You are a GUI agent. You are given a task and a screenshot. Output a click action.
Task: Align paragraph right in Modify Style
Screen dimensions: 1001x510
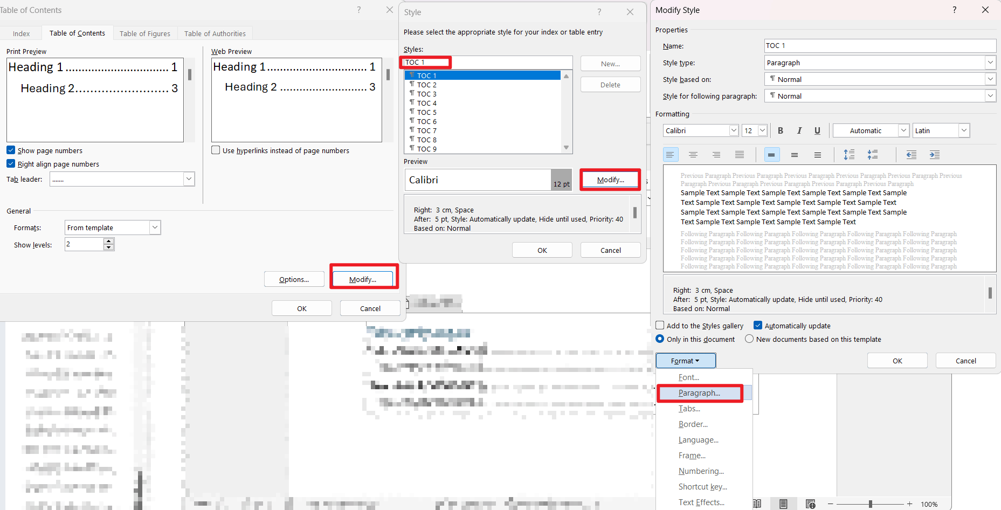(716, 155)
